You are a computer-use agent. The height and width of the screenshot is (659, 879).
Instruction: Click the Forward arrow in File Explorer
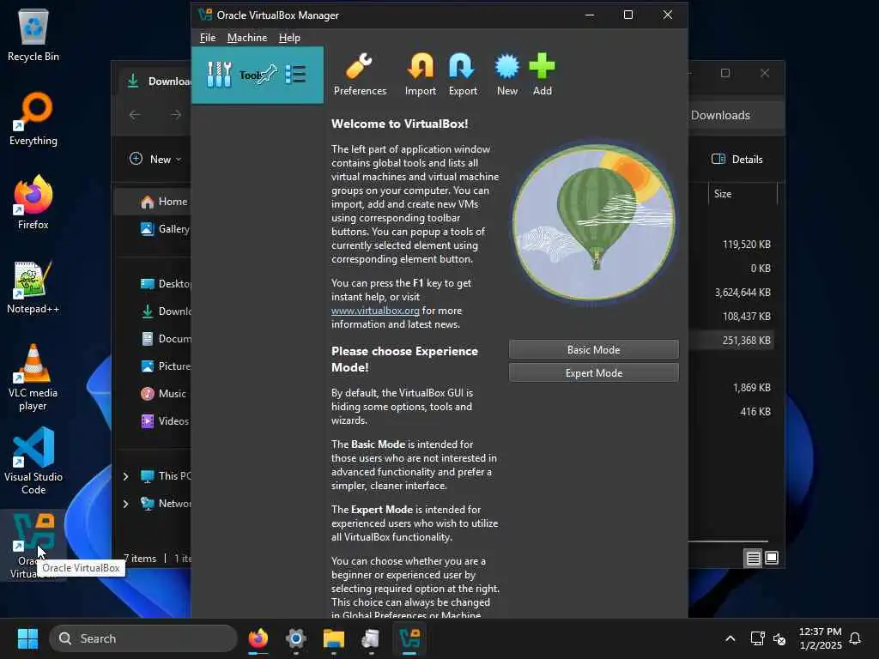pos(176,115)
